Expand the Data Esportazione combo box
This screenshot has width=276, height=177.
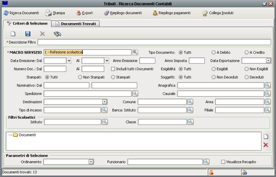click(268, 61)
